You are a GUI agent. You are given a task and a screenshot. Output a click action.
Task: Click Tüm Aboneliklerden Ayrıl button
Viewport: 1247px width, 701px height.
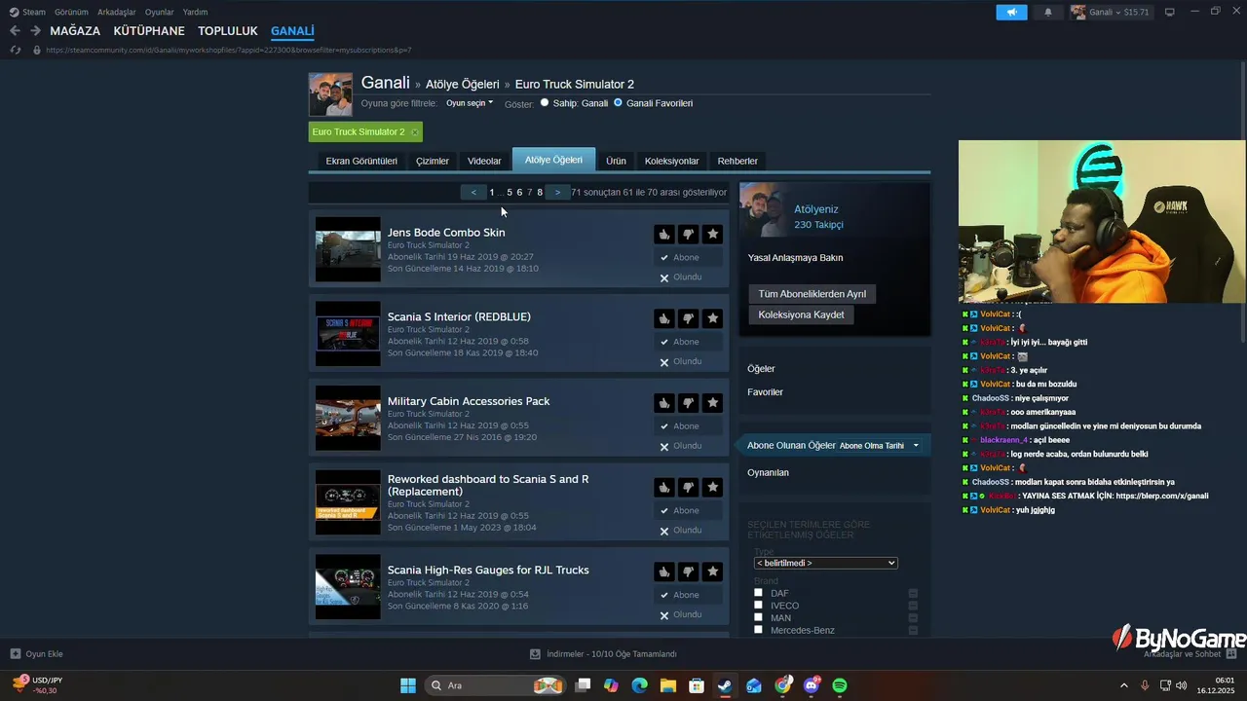click(x=812, y=294)
